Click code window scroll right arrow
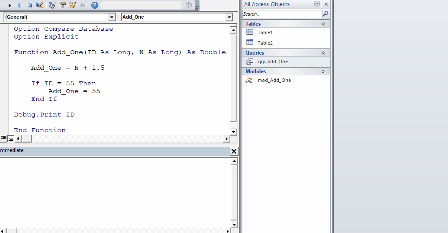The image size is (448, 233). [x=226, y=139]
